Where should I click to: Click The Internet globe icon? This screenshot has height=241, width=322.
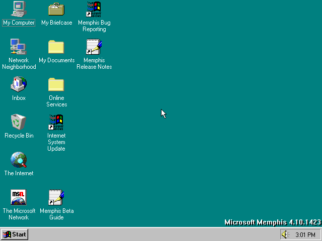[19, 160]
